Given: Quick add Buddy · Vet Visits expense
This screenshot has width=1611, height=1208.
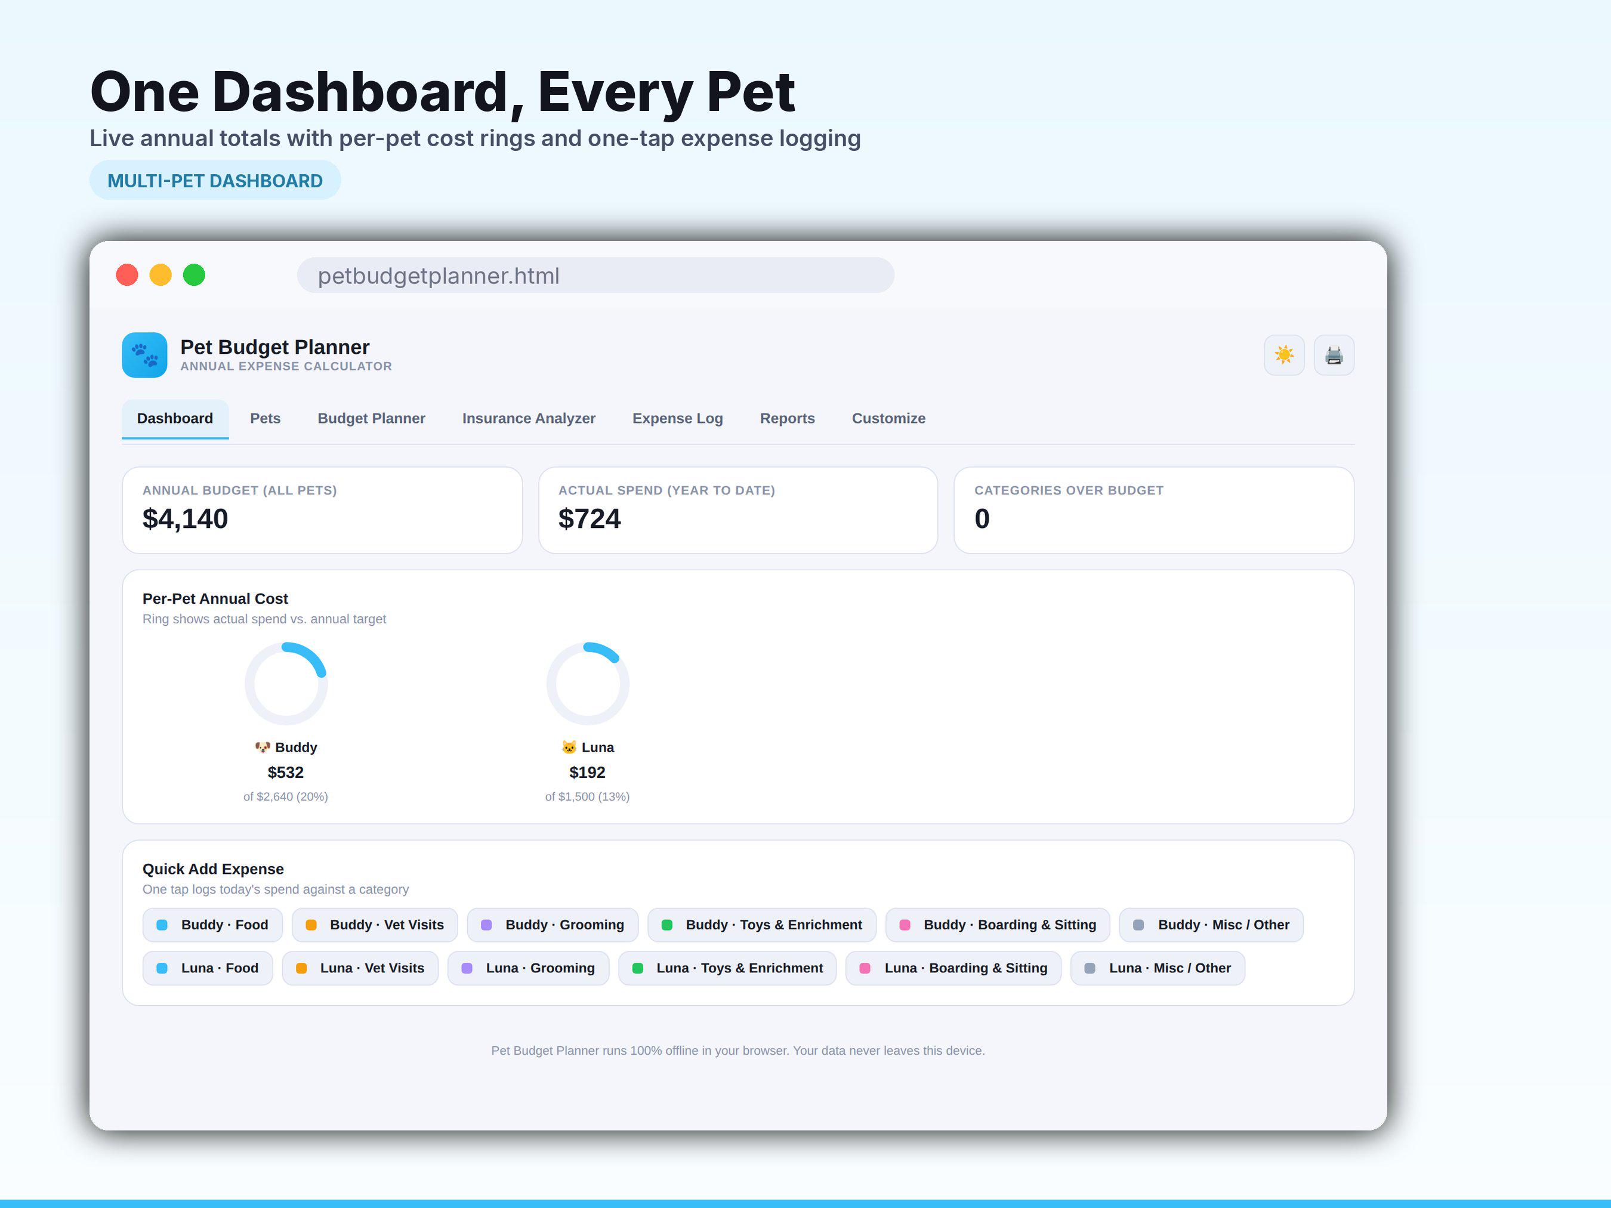Looking at the screenshot, I should tap(374, 925).
